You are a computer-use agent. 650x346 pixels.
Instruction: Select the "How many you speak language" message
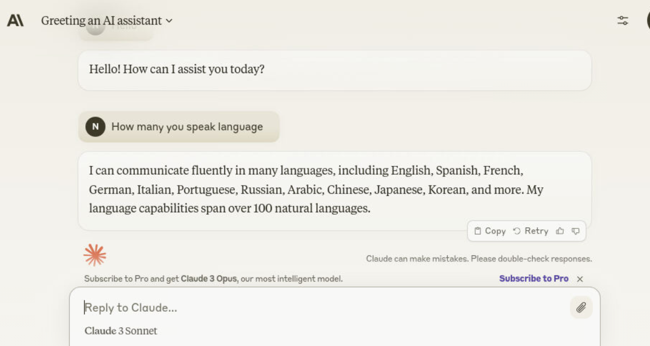point(187,127)
